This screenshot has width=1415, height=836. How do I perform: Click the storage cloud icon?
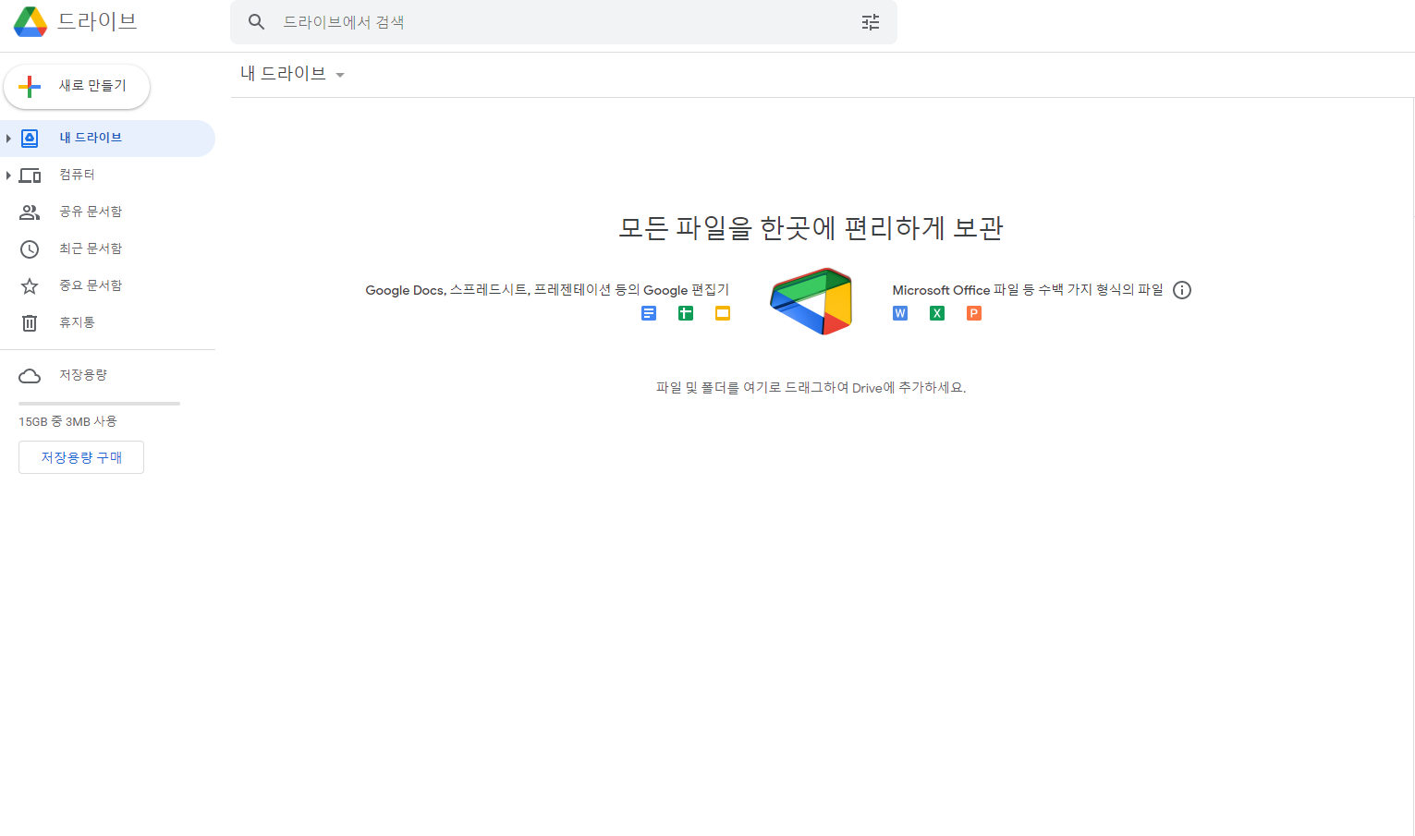tap(30, 375)
